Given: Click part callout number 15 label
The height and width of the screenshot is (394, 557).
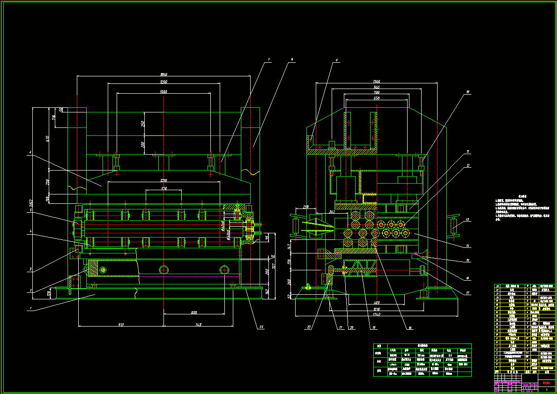Looking at the screenshot, I should (468, 261).
